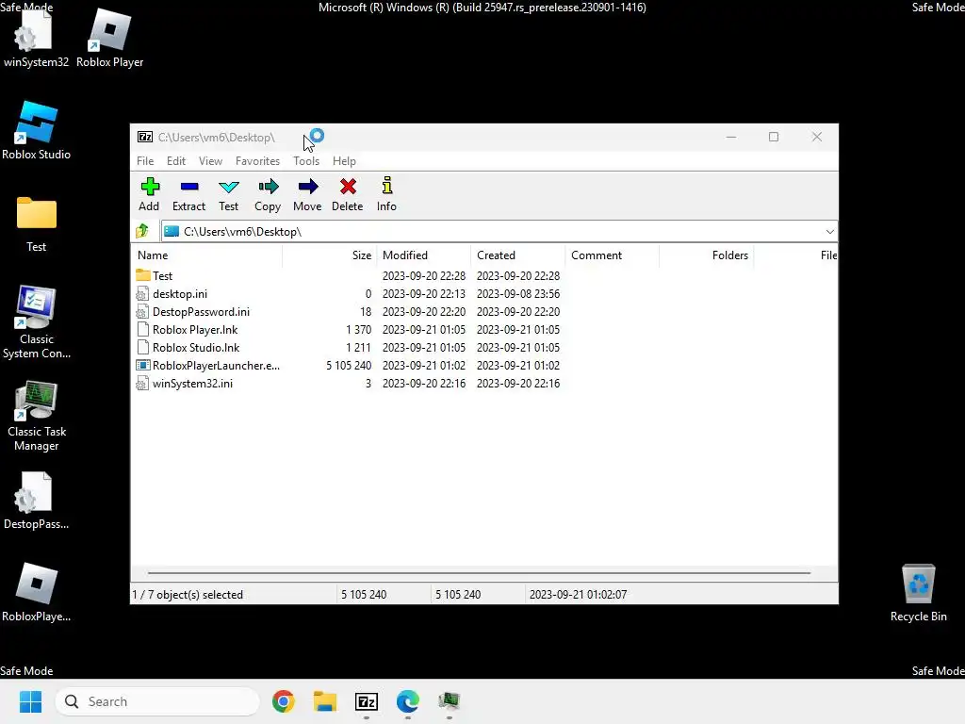Select Roblox Player.lnk file row
Image resolution: width=965 pixels, height=724 pixels.
483,329
